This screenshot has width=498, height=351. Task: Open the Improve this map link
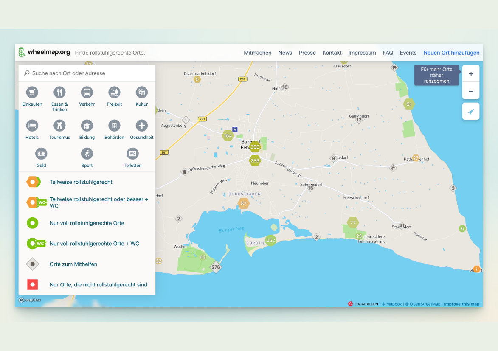click(461, 304)
